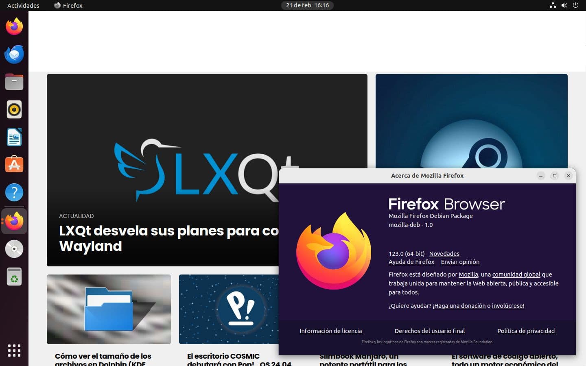Open the Trash in the dock
This screenshot has width=586, height=366.
click(x=14, y=277)
